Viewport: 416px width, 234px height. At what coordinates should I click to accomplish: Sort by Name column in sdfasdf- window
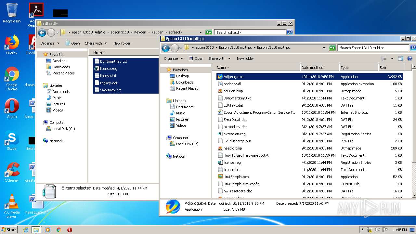(124, 52)
